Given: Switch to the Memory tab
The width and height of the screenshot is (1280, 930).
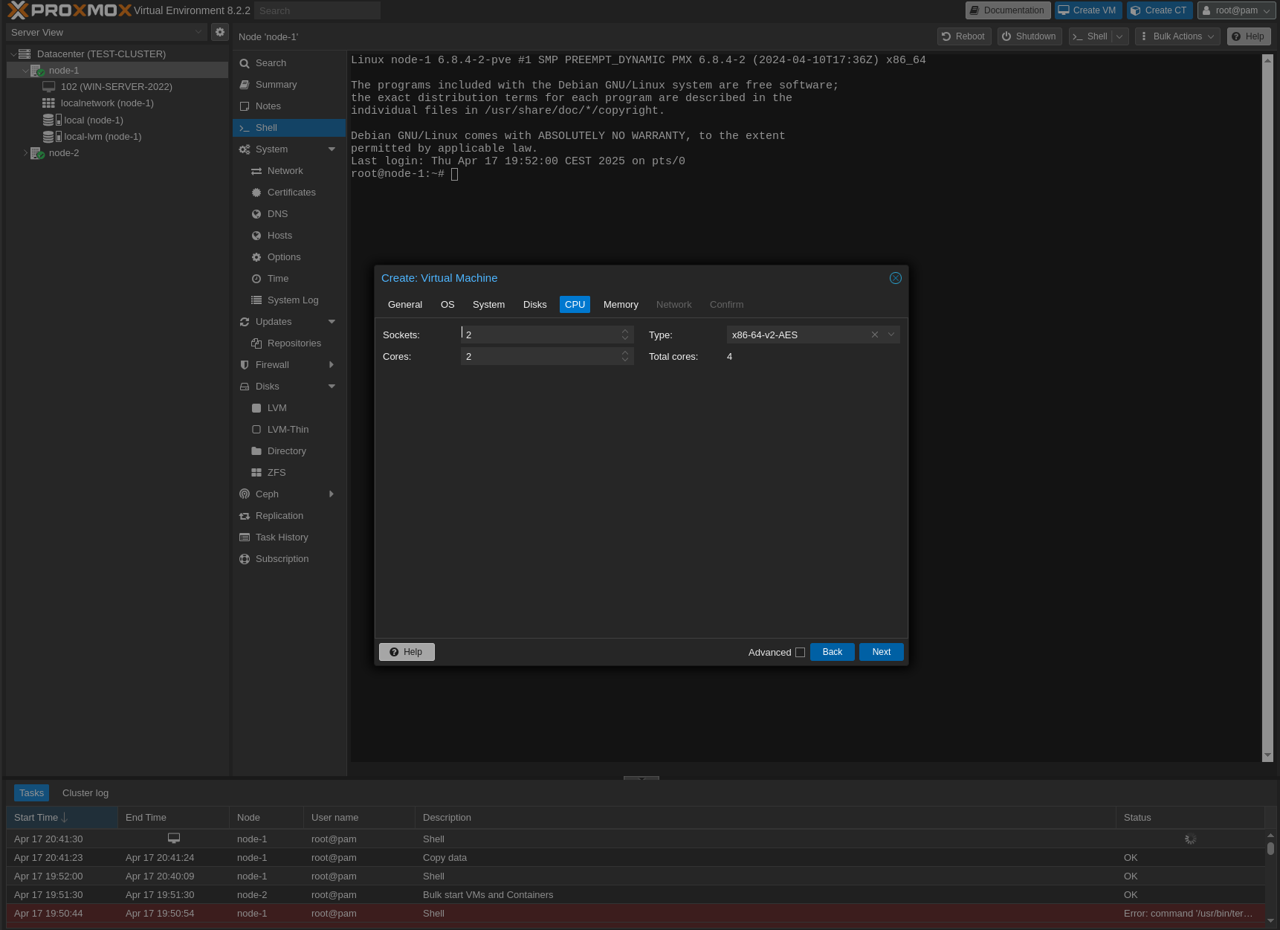Looking at the screenshot, I should click(620, 304).
